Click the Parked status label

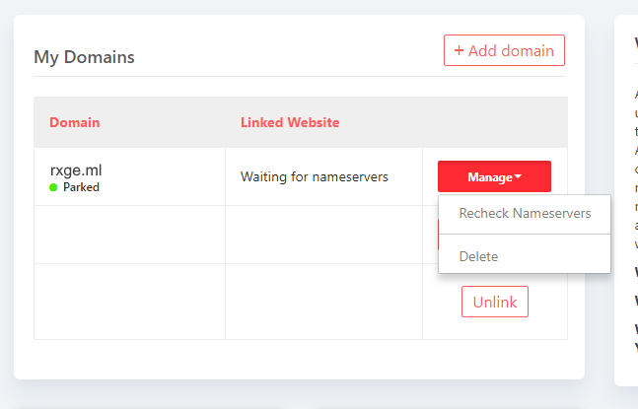[82, 187]
